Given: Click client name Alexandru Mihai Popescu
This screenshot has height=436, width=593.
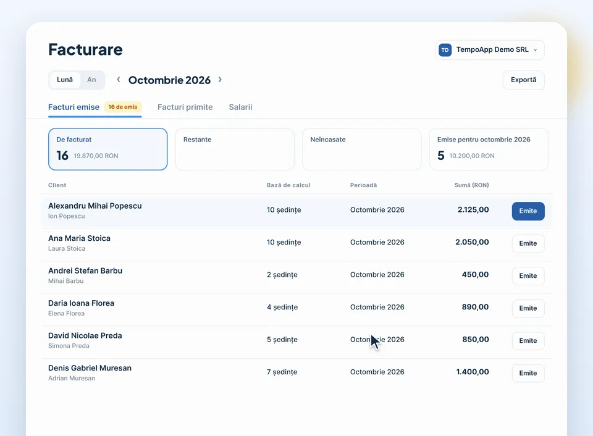Looking at the screenshot, I should [95, 206].
